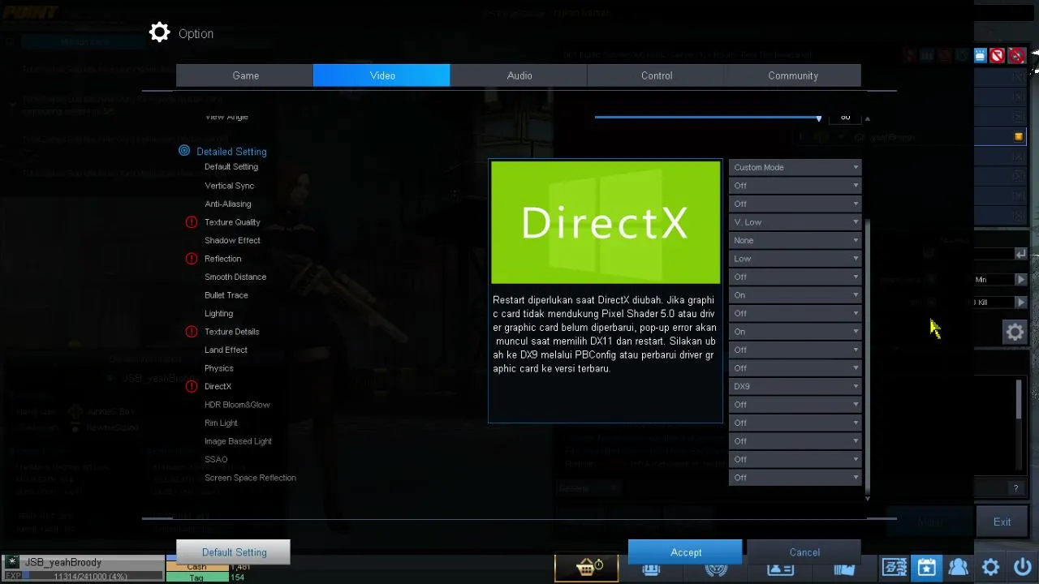The width and height of the screenshot is (1039, 584).
Task: Click the settings list vertical scrollbar
Action: (868, 357)
